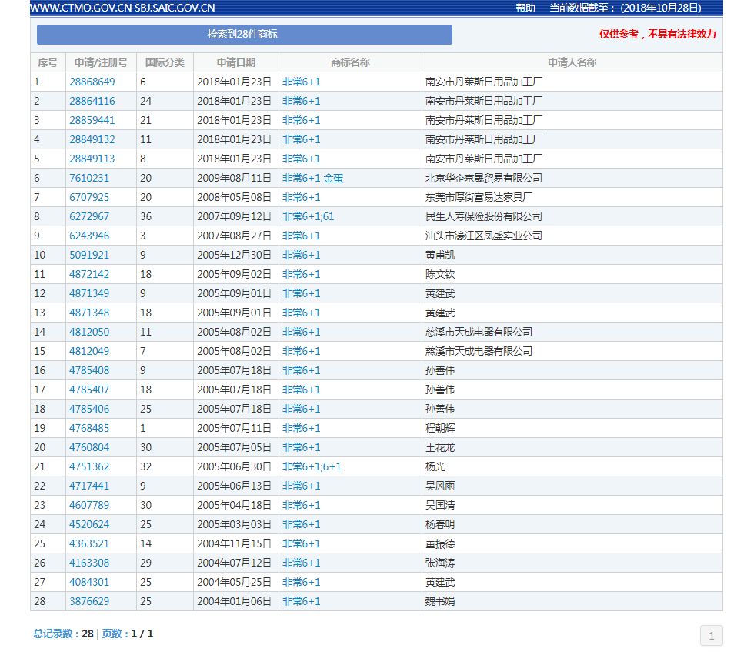This screenshot has height=652, width=734.
Task: Open registration number 5091921
Action: (x=89, y=255)
